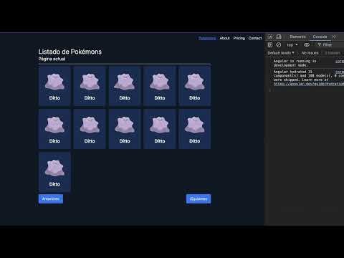Expand more DevTools tabs with chevron arrows
The width and height of the screenshot is (344, 258).
coord(334,37)
